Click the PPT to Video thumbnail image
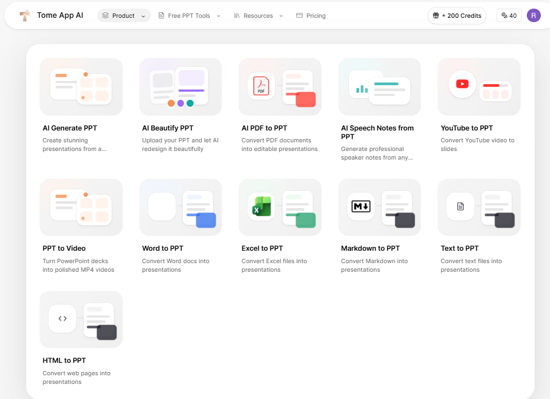 81,207
